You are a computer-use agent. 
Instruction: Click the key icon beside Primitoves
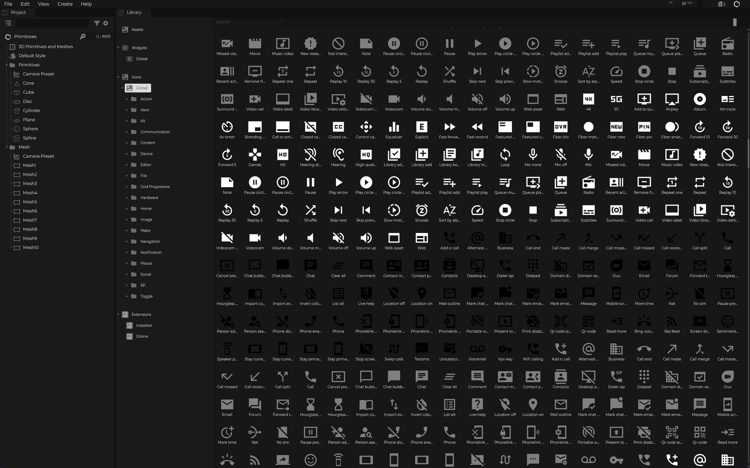click(82, 37)
